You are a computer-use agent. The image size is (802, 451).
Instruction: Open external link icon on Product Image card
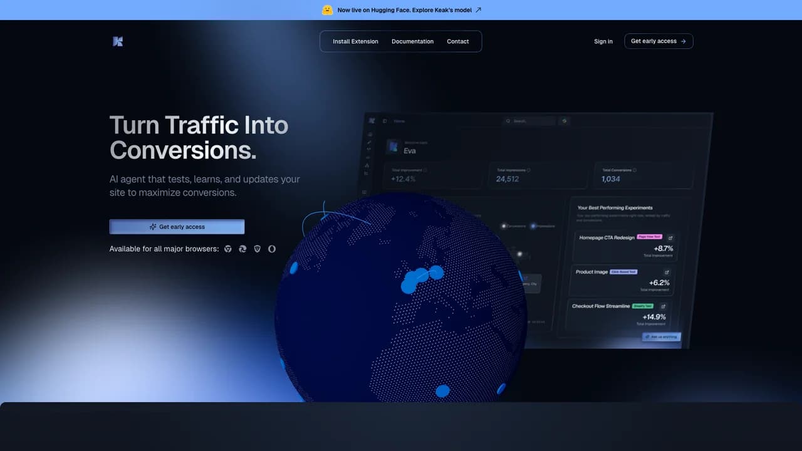click(x=666, y=272)
